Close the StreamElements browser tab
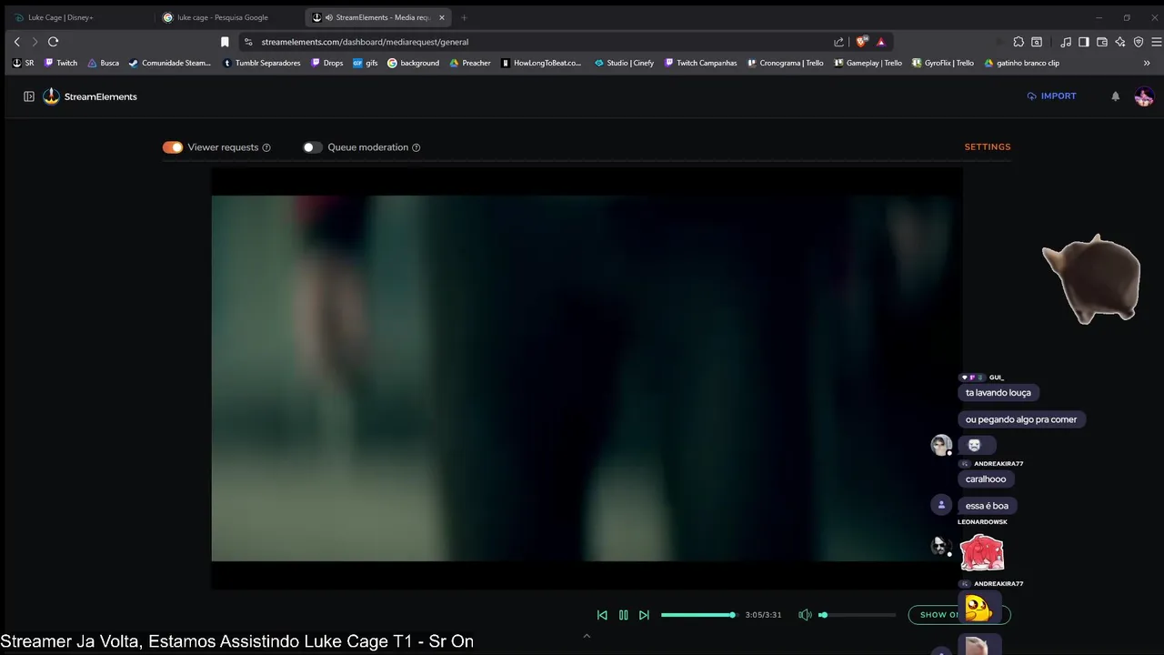1164x655 pixels. point(442,17)
